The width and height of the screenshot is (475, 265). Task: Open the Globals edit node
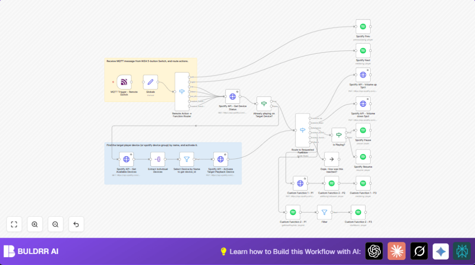point(151,82)
